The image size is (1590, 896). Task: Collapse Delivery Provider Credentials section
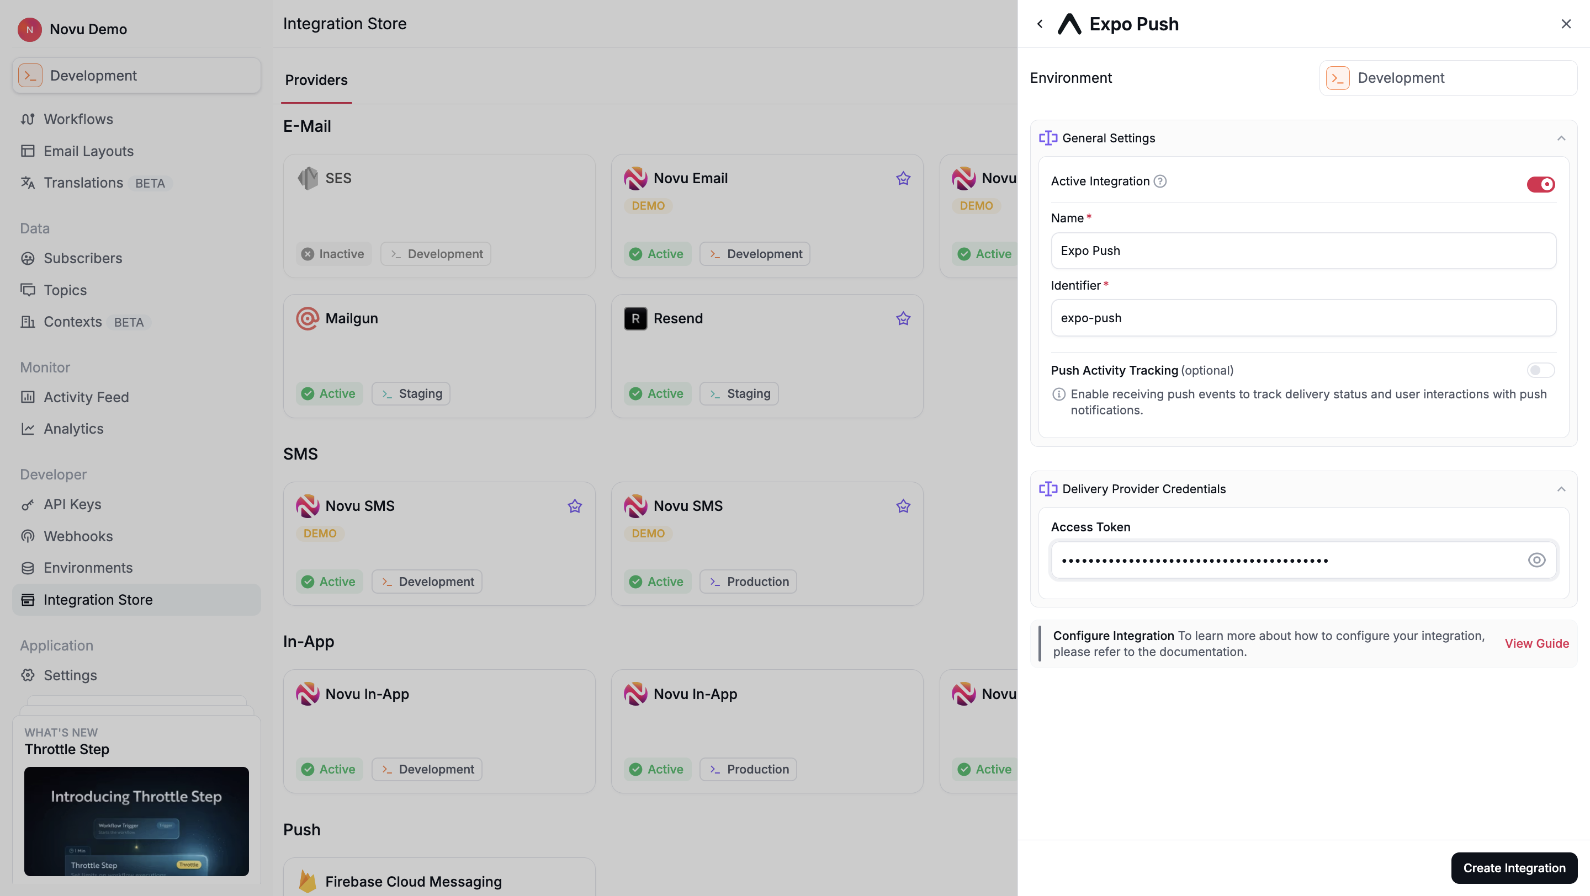(x=1562, y=488)
